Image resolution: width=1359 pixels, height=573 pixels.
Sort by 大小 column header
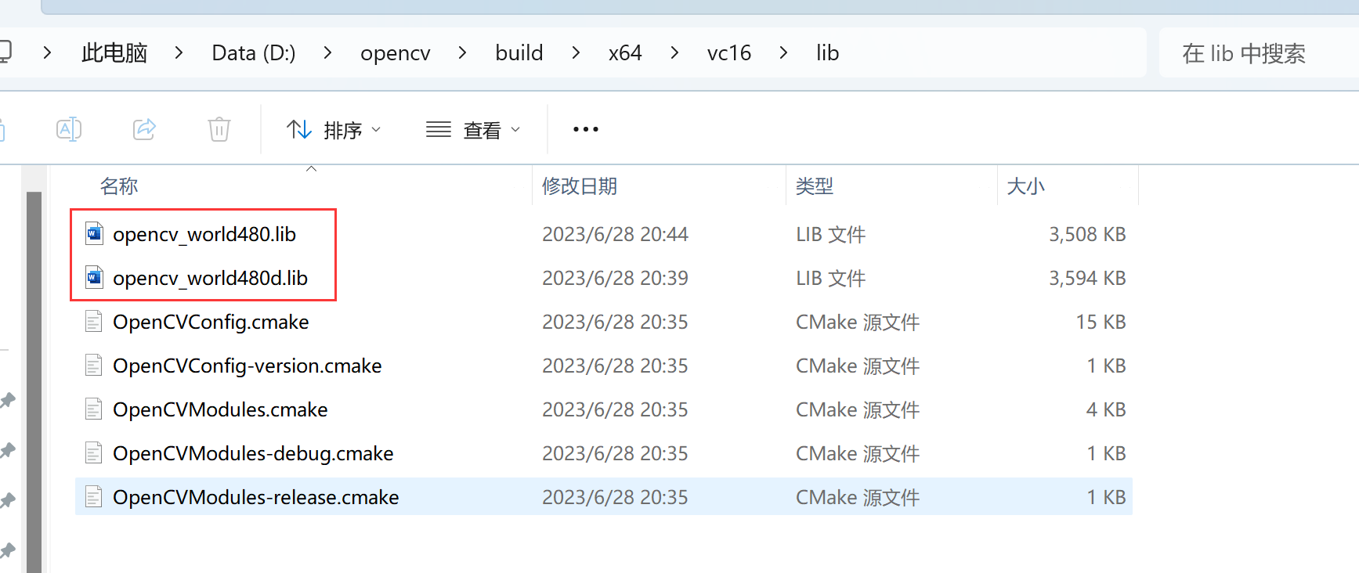tap(1026, 186)
